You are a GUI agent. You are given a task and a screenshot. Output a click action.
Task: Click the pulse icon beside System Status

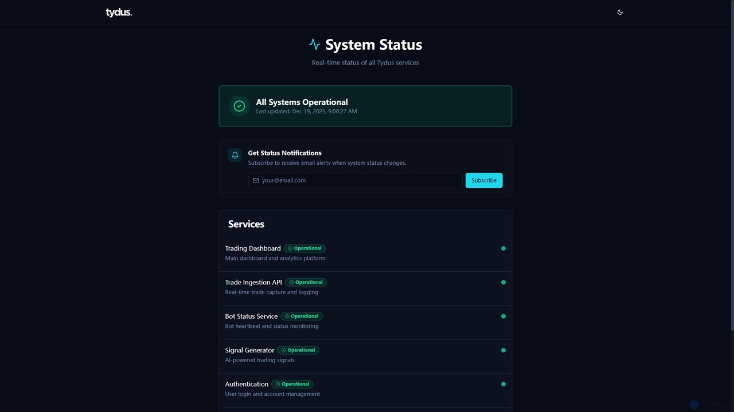pos(314,44)
